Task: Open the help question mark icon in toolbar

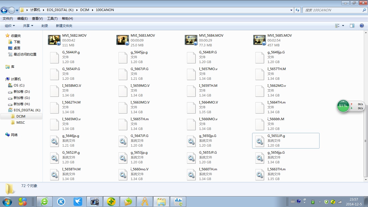Action: tap(362, 26)
